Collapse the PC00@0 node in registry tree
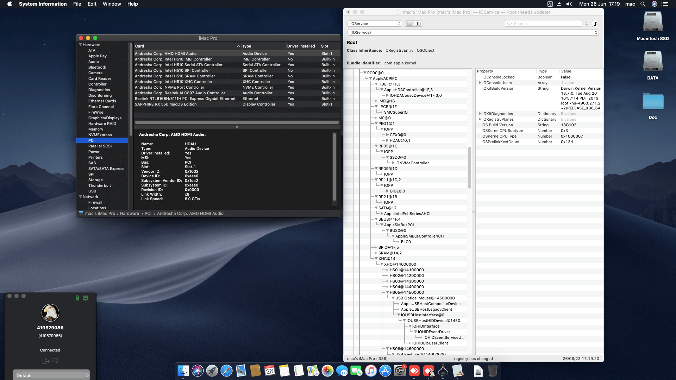 (365, 73)
